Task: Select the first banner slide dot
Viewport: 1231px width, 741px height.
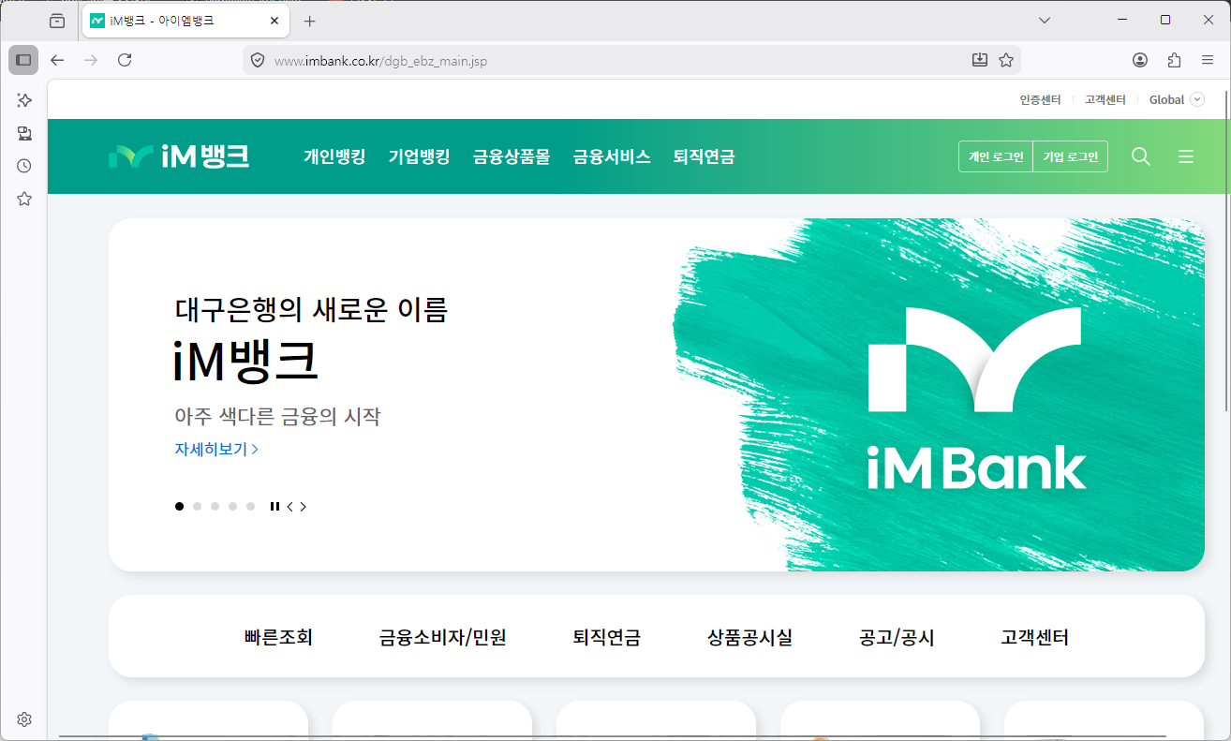Action: [x=179, y=506]
